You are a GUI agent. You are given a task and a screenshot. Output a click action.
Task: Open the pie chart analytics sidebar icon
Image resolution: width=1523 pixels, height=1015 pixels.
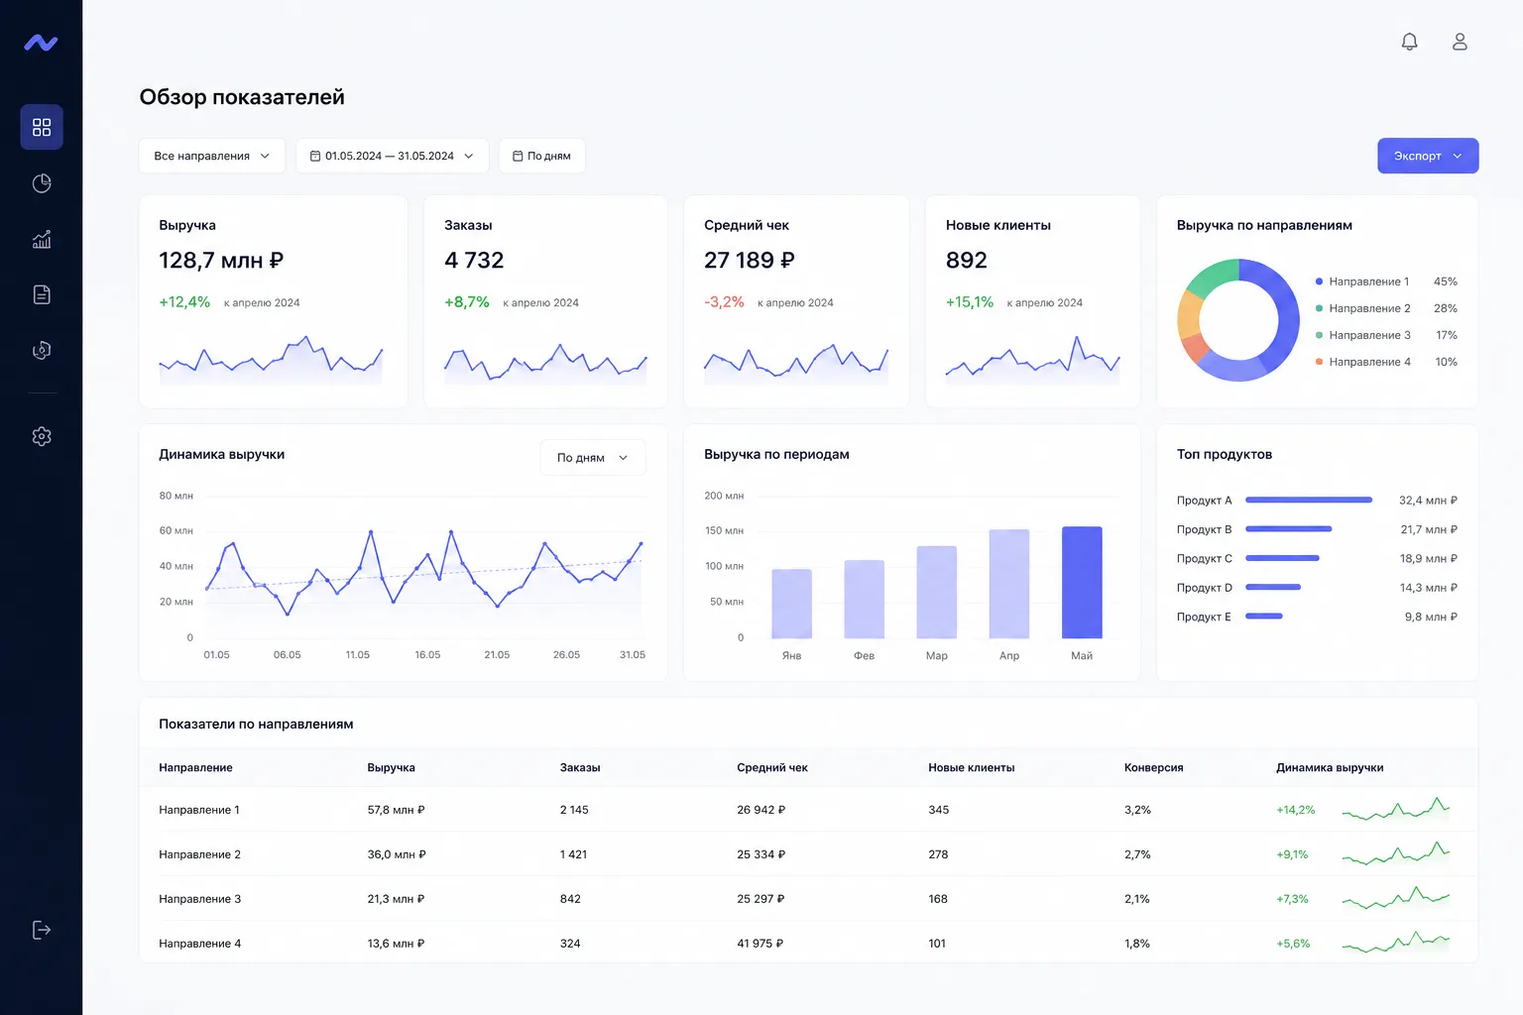pyautogui.click(x=42, y=183)
